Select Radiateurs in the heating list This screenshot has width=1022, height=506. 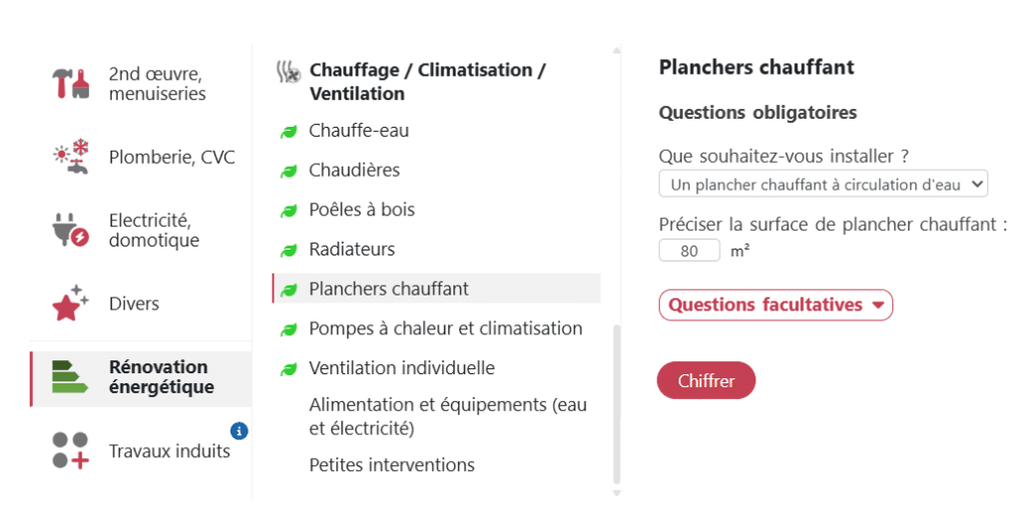tap(351, 250)
